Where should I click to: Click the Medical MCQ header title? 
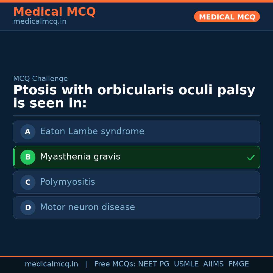point(54,12)
